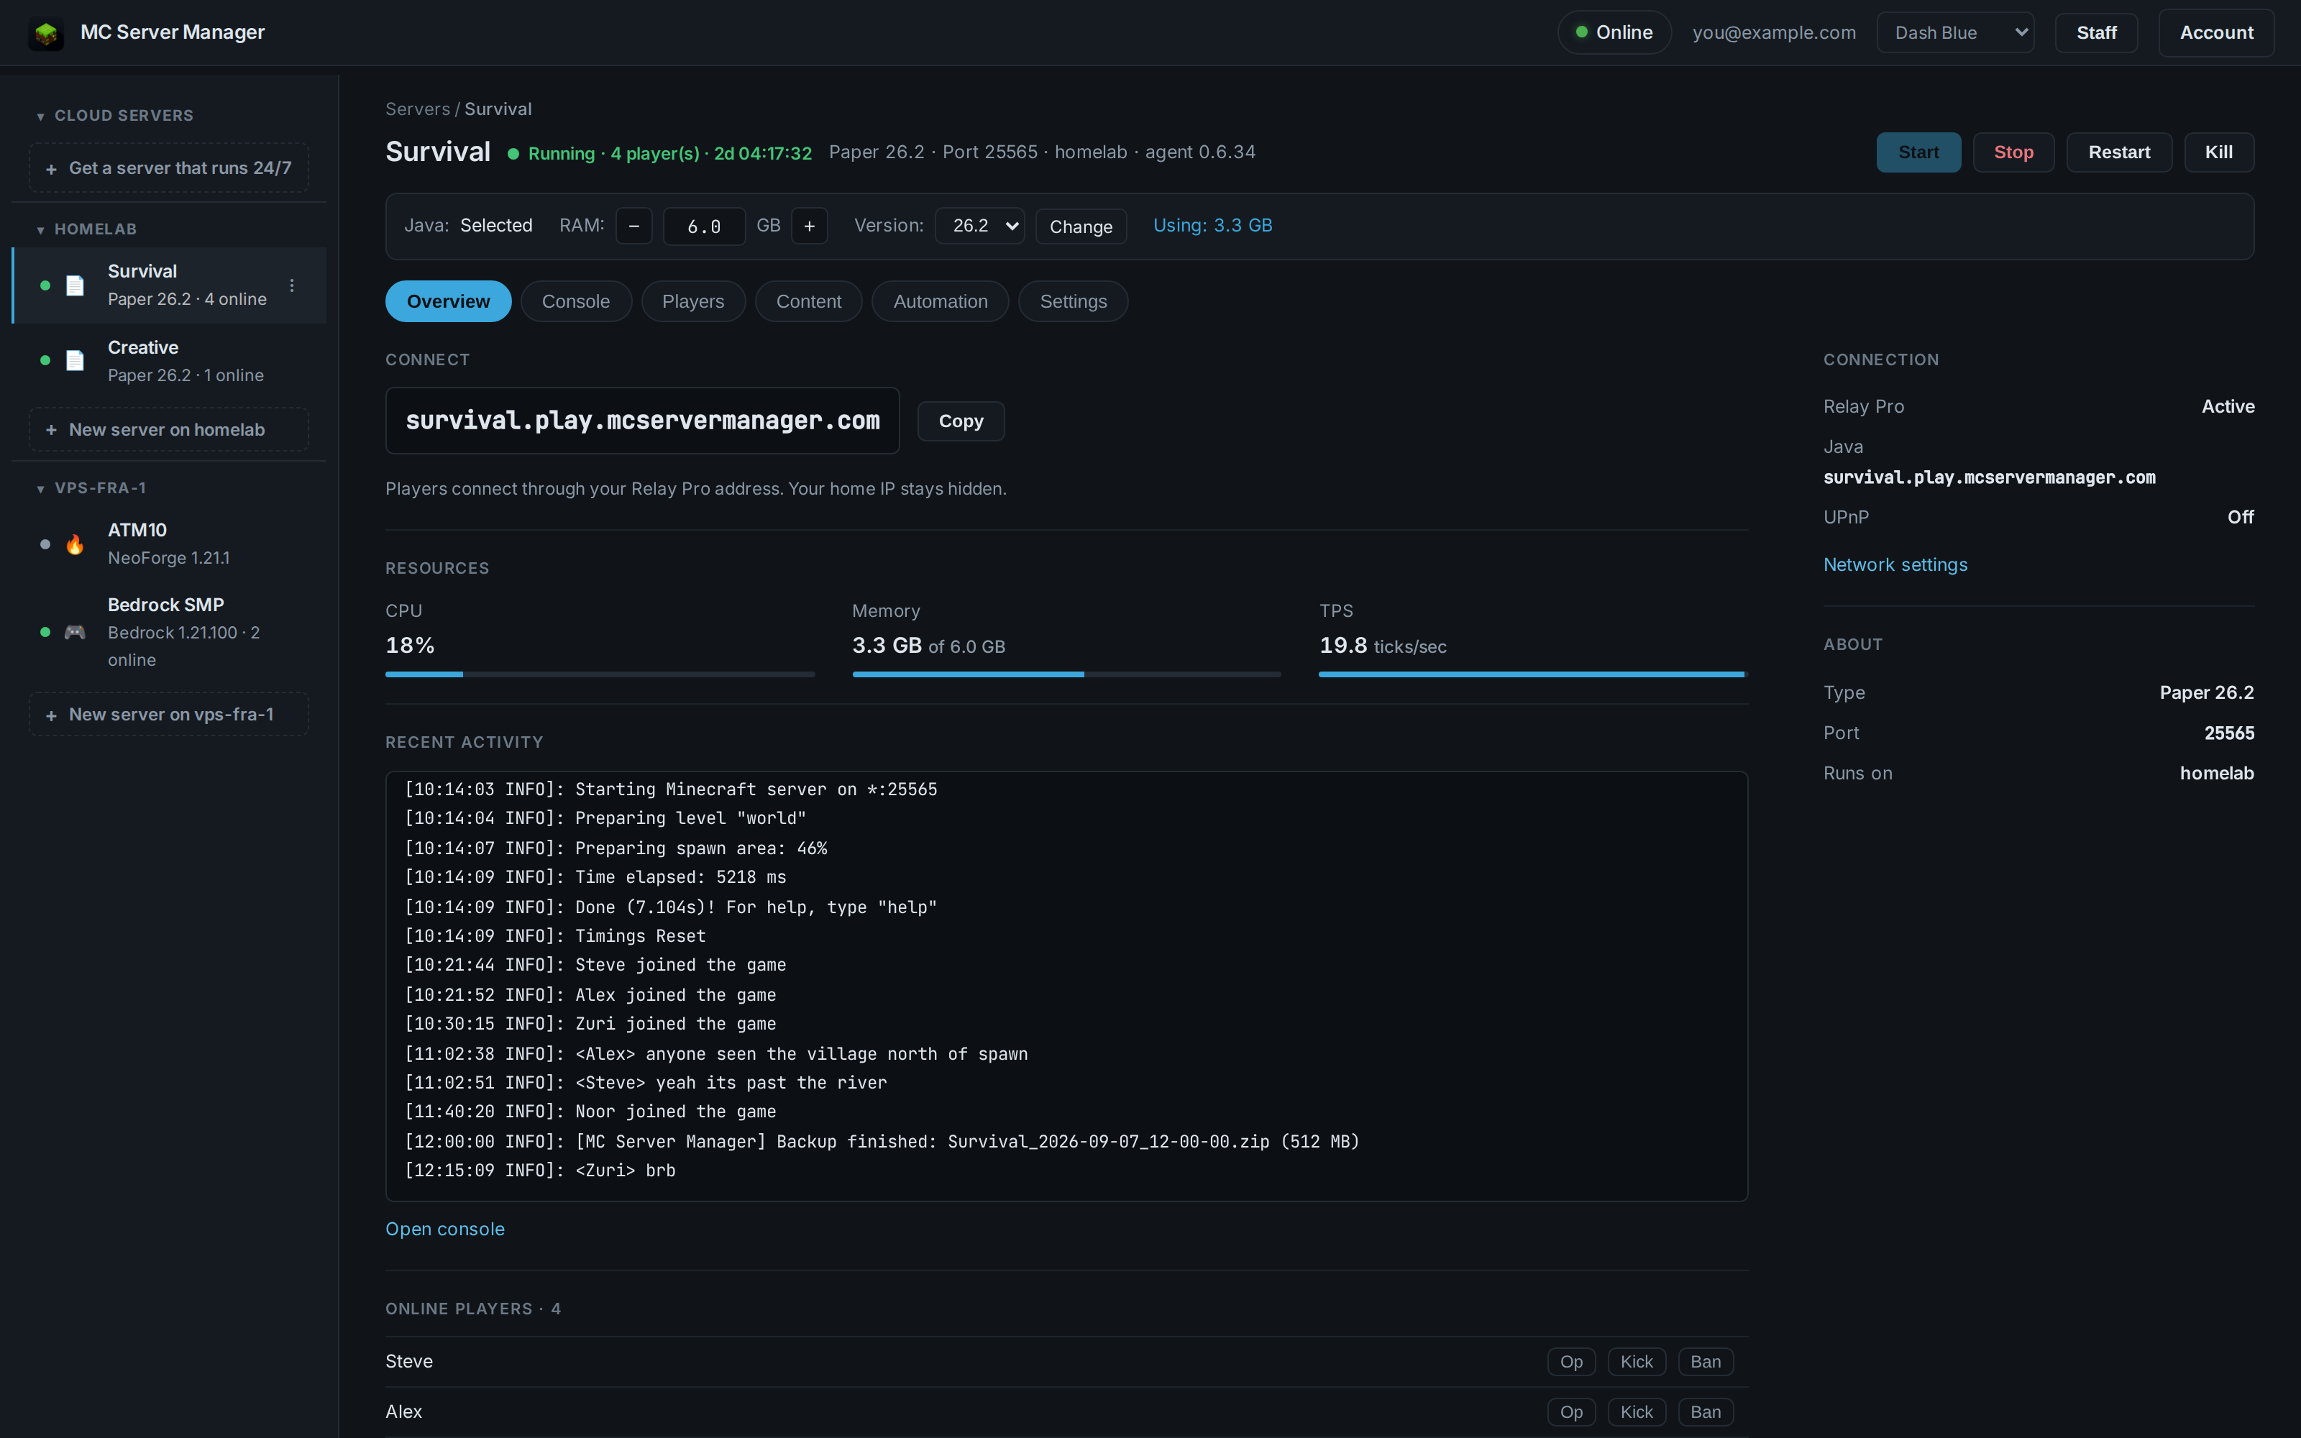Click the Open console link
The width and height of the screenshot is (2301, 1438).
click(x=445, y=1229)
